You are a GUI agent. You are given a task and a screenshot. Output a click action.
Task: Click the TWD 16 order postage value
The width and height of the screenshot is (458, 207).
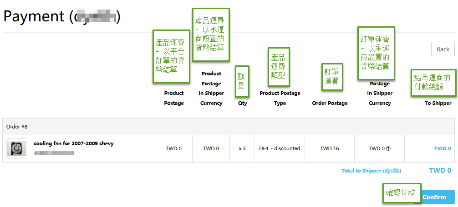[x=330, y=148]
